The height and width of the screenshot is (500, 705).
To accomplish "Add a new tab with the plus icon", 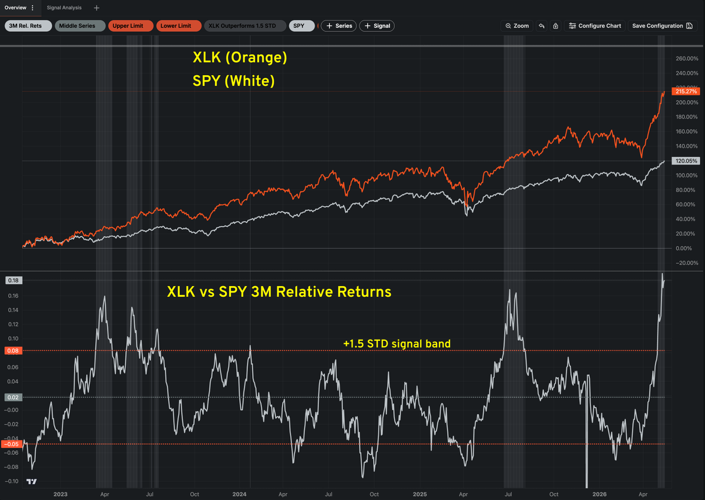I will click(x=96, y=8).
